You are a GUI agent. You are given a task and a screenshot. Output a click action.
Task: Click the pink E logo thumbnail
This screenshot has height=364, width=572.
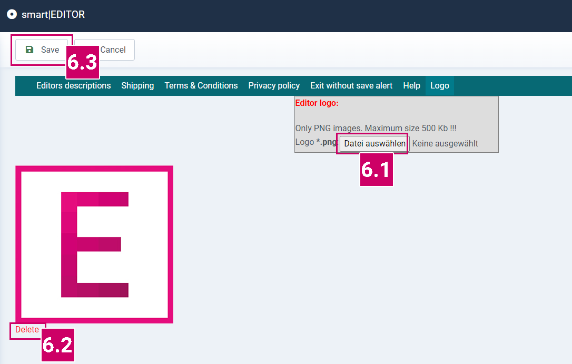point(94,244)
